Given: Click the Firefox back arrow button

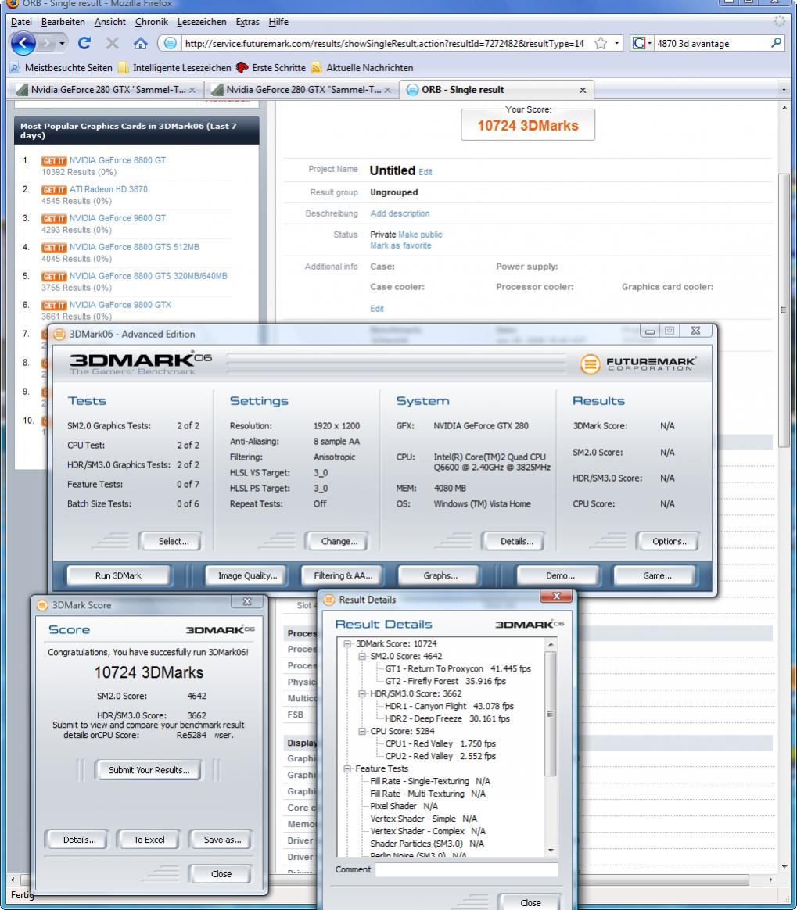Looking at the screenshot, I should [x=23, y=44].
